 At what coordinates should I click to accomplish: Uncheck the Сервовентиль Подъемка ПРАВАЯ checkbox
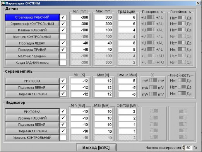[63, 94]
